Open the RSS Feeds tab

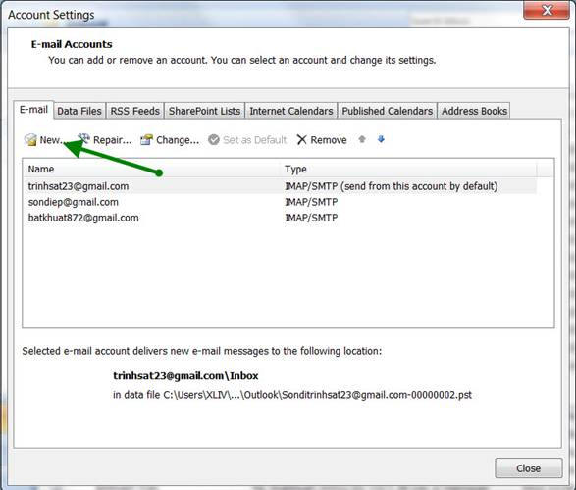[134, 111]
